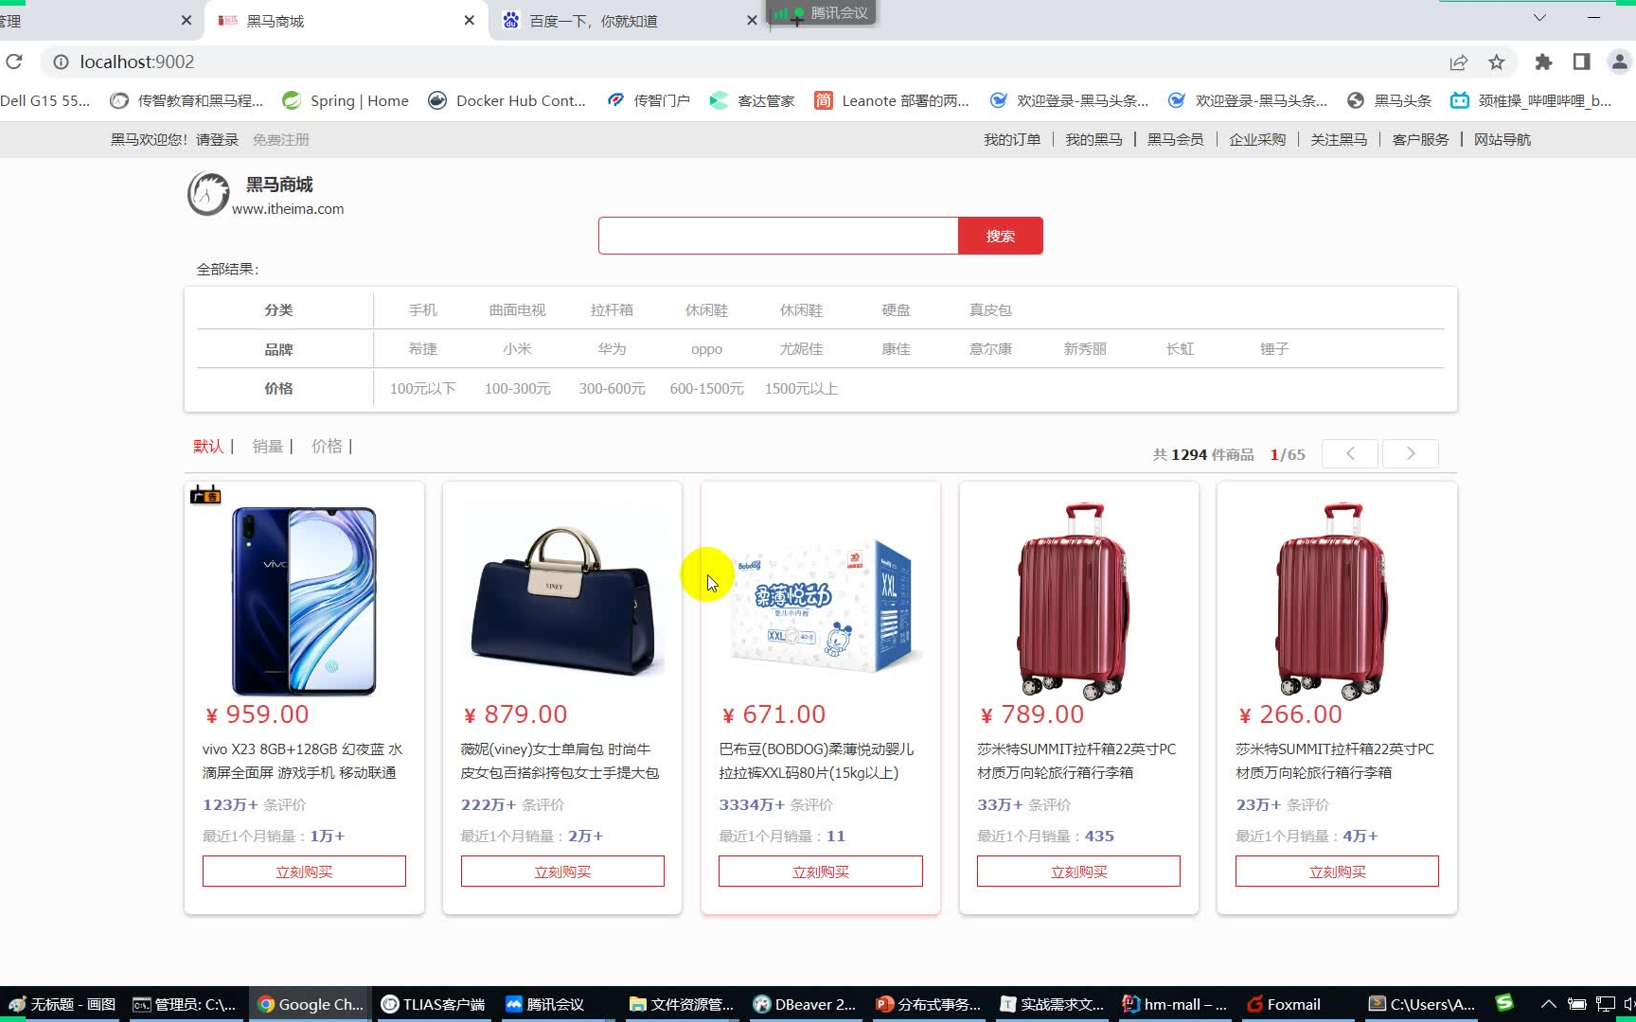Sort results by 默认
Viewport: 1636px width, 1022px height.
[x=208, y=446]
